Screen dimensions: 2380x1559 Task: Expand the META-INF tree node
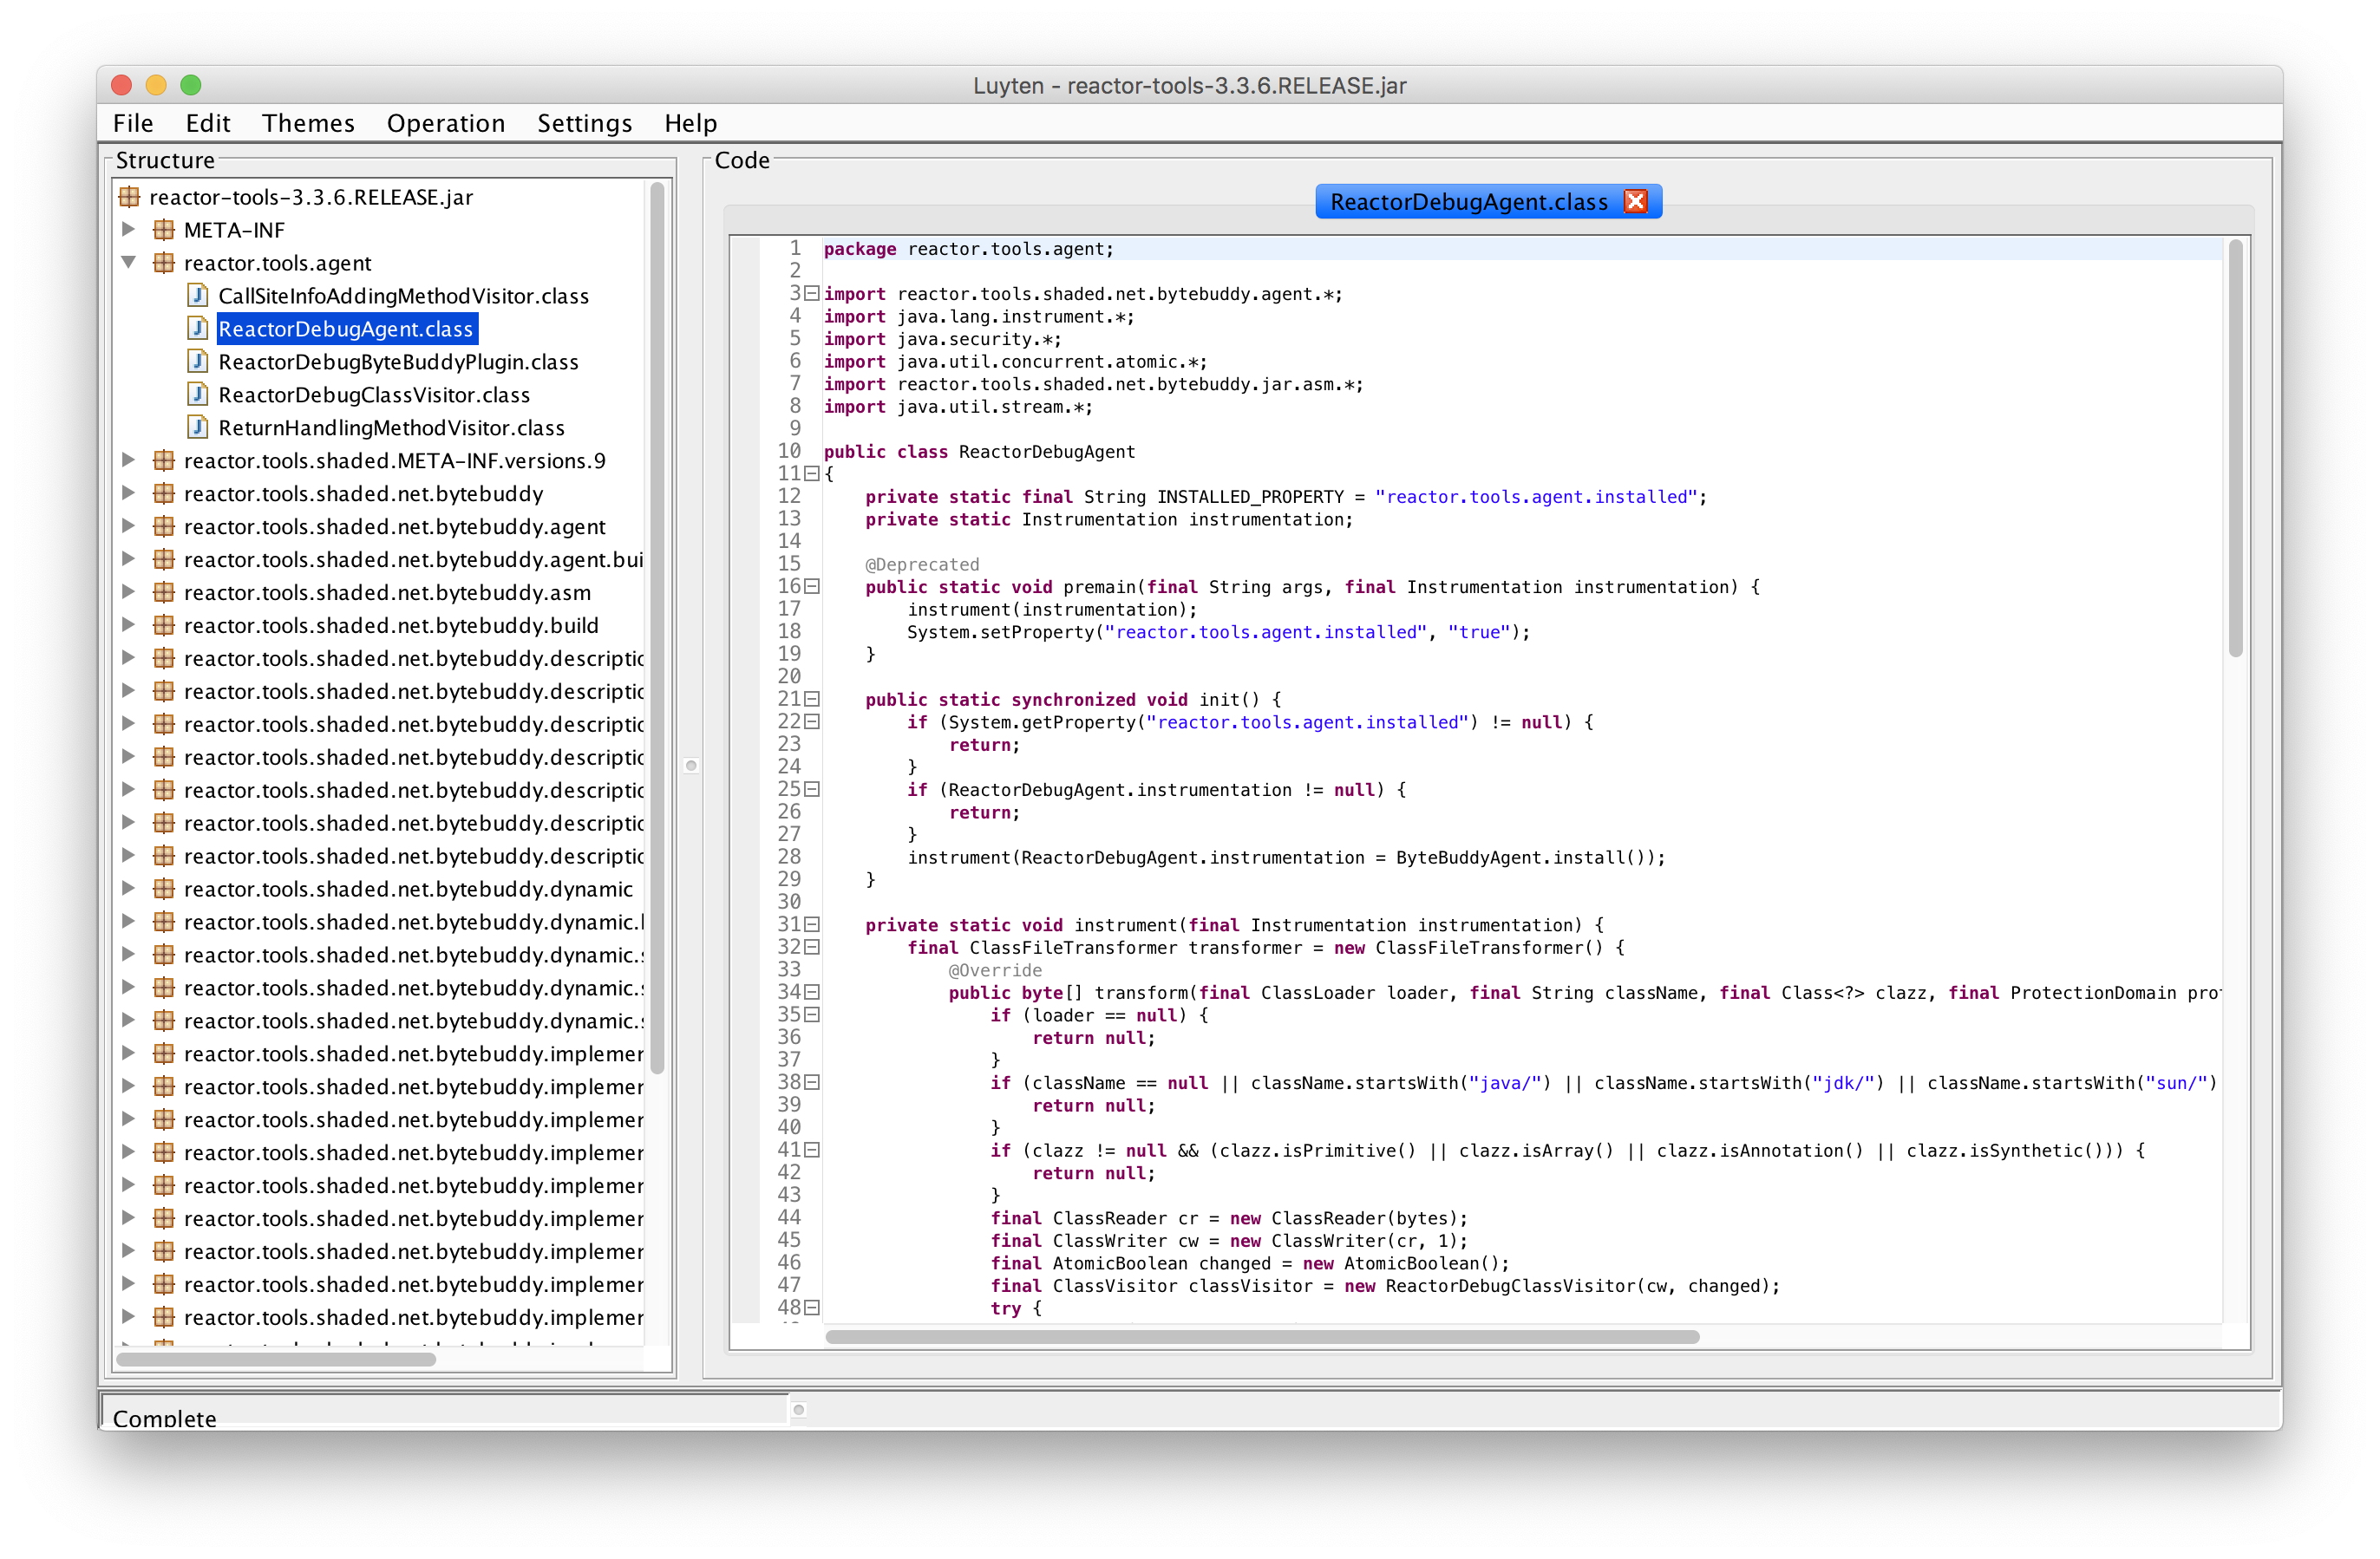point(128,230)
